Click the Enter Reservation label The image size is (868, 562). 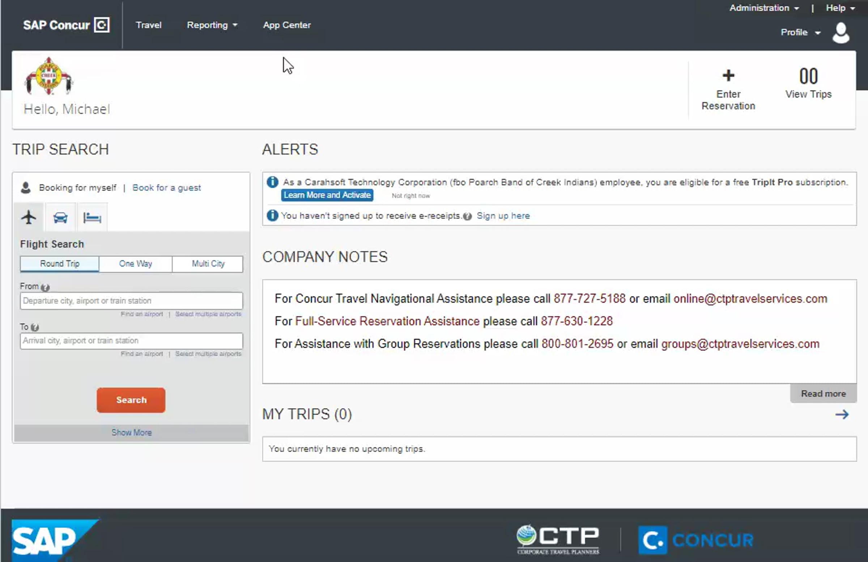[728, 100]
